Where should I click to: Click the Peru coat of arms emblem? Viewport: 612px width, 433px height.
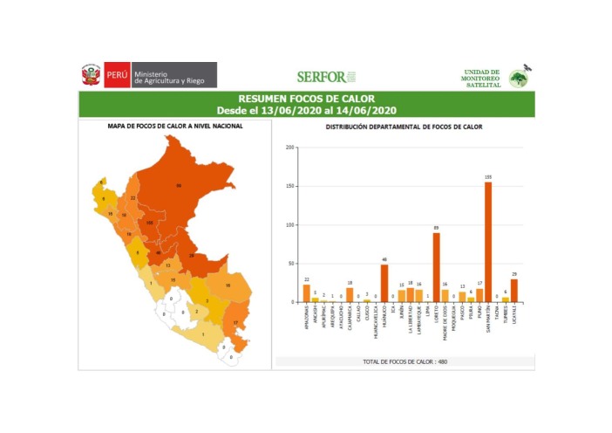[91, 75]
